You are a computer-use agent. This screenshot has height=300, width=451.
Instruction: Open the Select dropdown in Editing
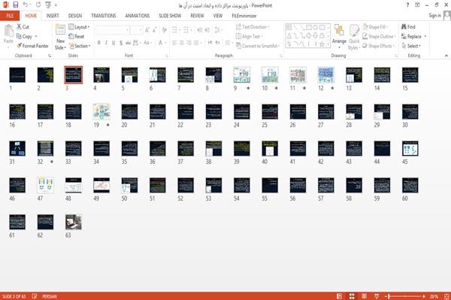pos(411,46)
